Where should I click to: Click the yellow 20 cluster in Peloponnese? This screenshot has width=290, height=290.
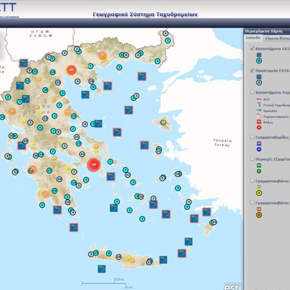coord(68,169)
